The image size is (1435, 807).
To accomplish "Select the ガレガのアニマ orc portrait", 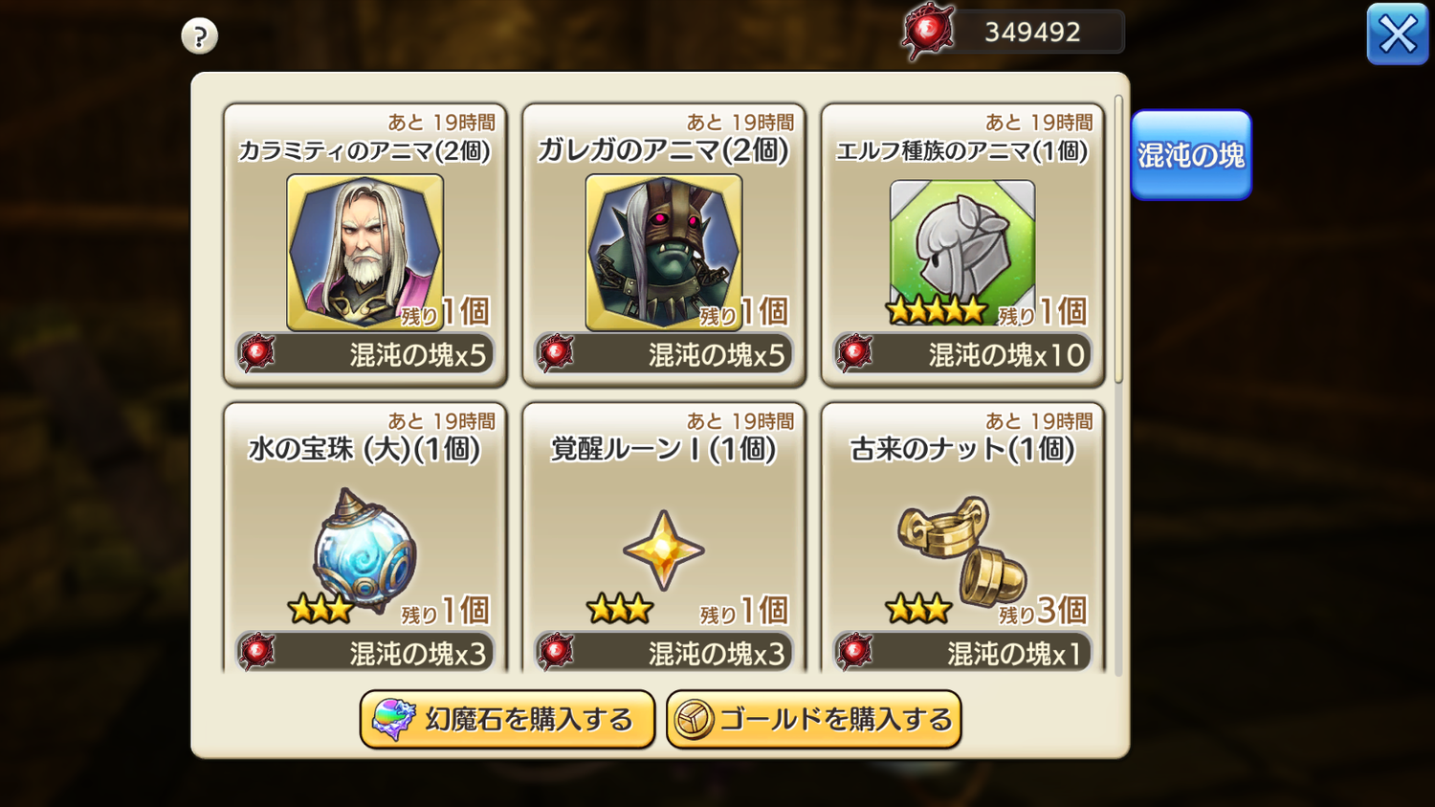I will (664, 253).
